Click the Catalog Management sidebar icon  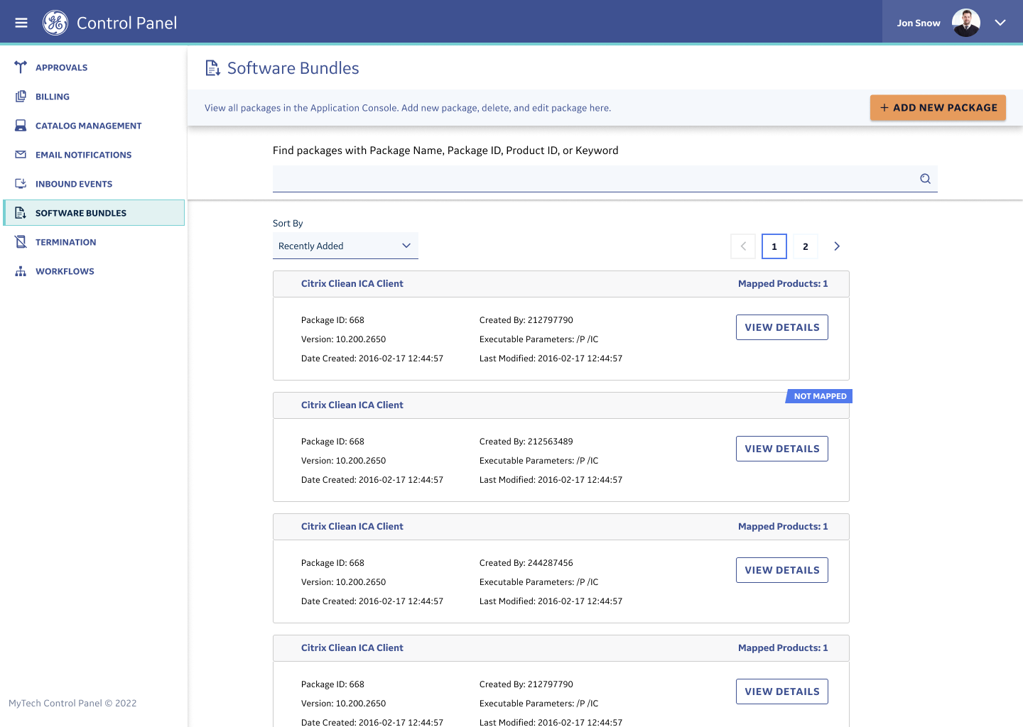[x=21, y=126]
